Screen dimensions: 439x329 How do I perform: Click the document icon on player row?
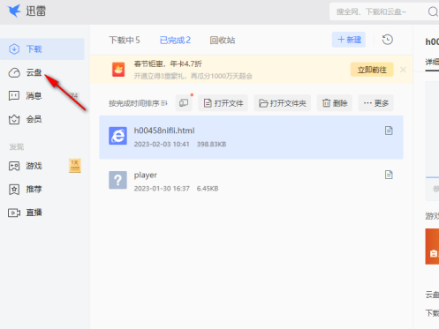pyautogui.click(x=389, y=175)
